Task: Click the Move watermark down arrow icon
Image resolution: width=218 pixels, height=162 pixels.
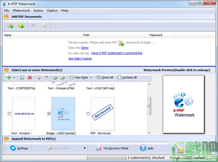Action: click(x=39, y=77)
